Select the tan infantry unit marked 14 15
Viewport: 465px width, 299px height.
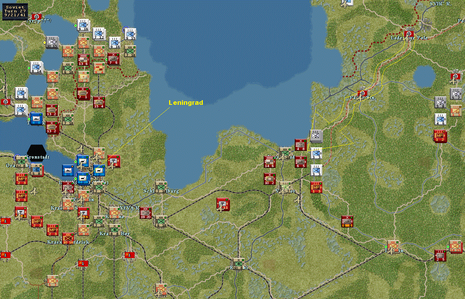pos(456,247)
